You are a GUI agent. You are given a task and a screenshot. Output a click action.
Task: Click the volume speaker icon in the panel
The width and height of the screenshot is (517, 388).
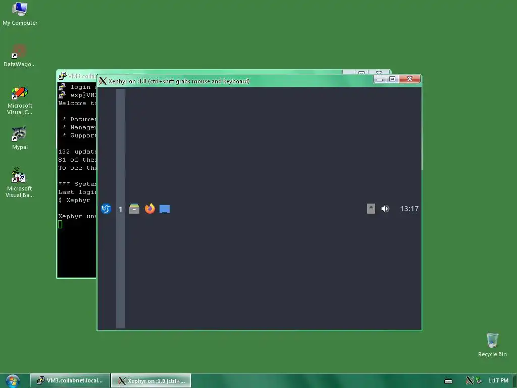pos(385,209)
